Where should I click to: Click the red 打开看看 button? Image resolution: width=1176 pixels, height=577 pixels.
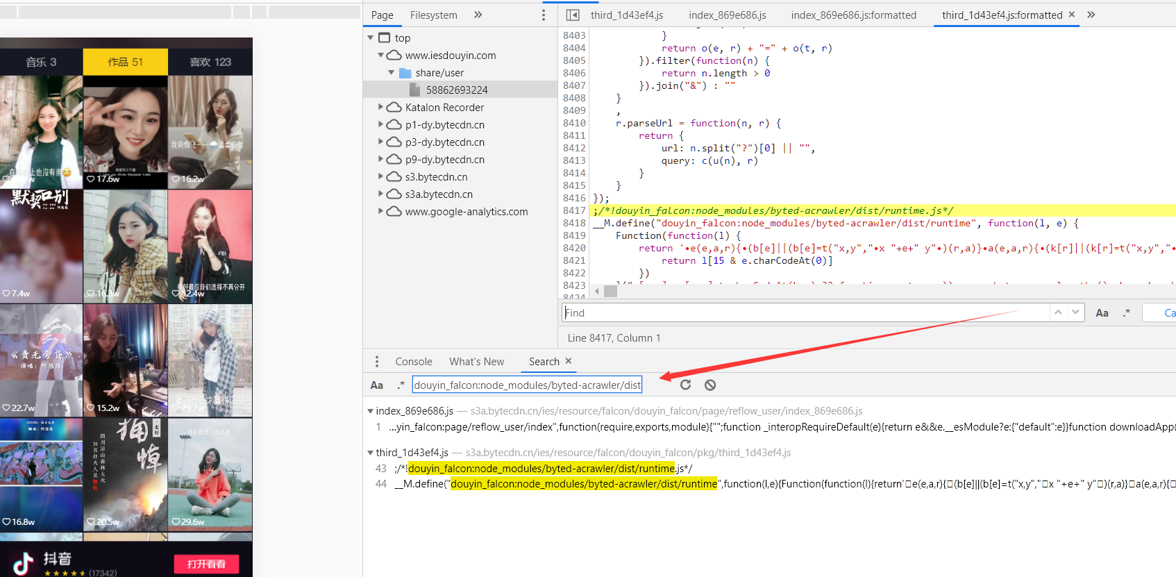point(206,564)
